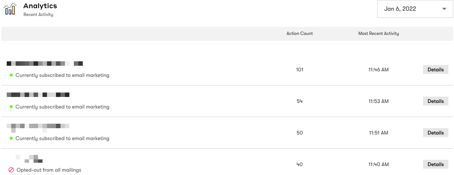Select the third contact's blurred name

pyautogui.click(x=38, y=127)
